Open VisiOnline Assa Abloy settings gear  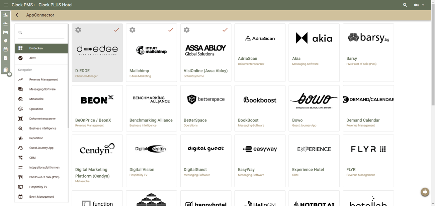coord(187,30)
